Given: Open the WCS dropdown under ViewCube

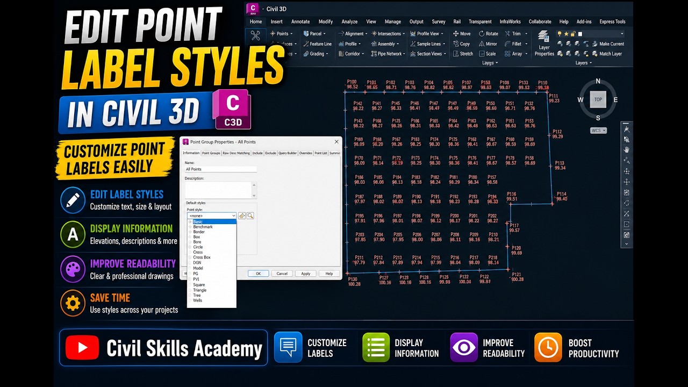Looking at the screenshot, I should 598,131.
